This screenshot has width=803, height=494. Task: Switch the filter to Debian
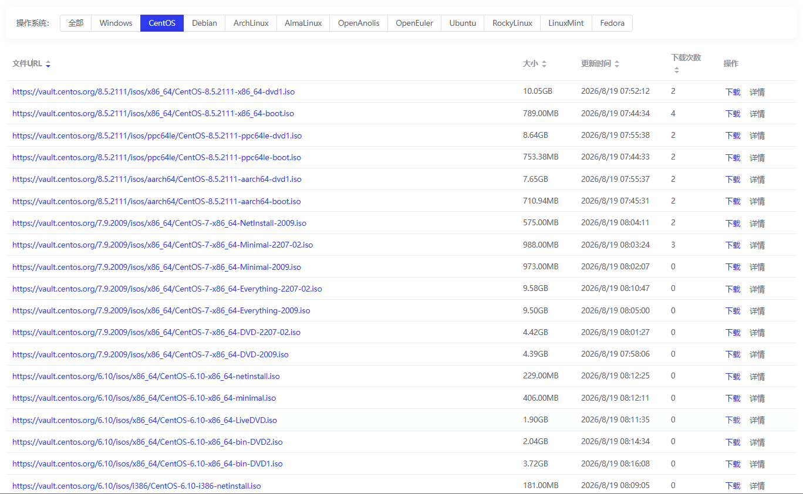point(204,23)
